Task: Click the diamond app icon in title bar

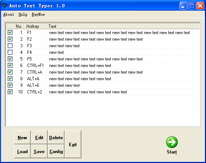Action: [x=4, y=5]
